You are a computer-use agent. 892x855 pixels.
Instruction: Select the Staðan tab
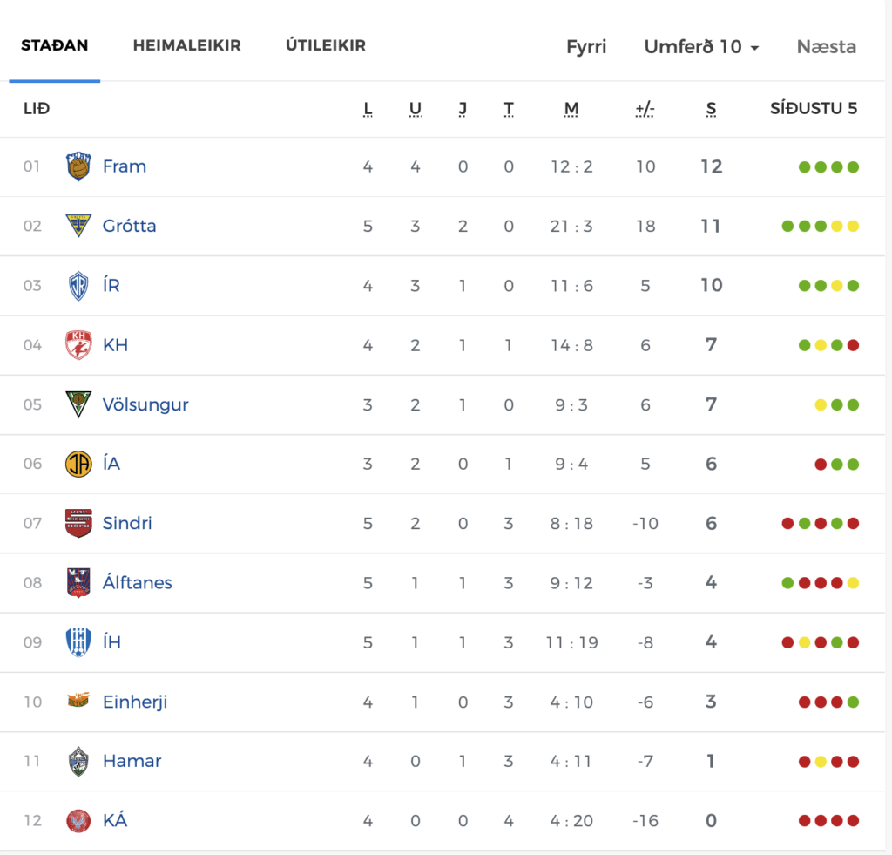[55, 45]
